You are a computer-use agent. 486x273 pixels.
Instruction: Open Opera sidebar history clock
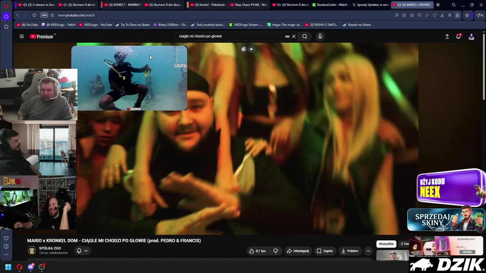click(6, 246)
